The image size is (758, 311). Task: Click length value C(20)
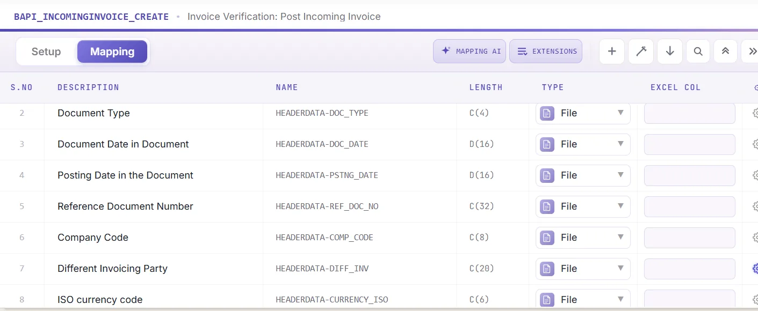click(481, 269)
